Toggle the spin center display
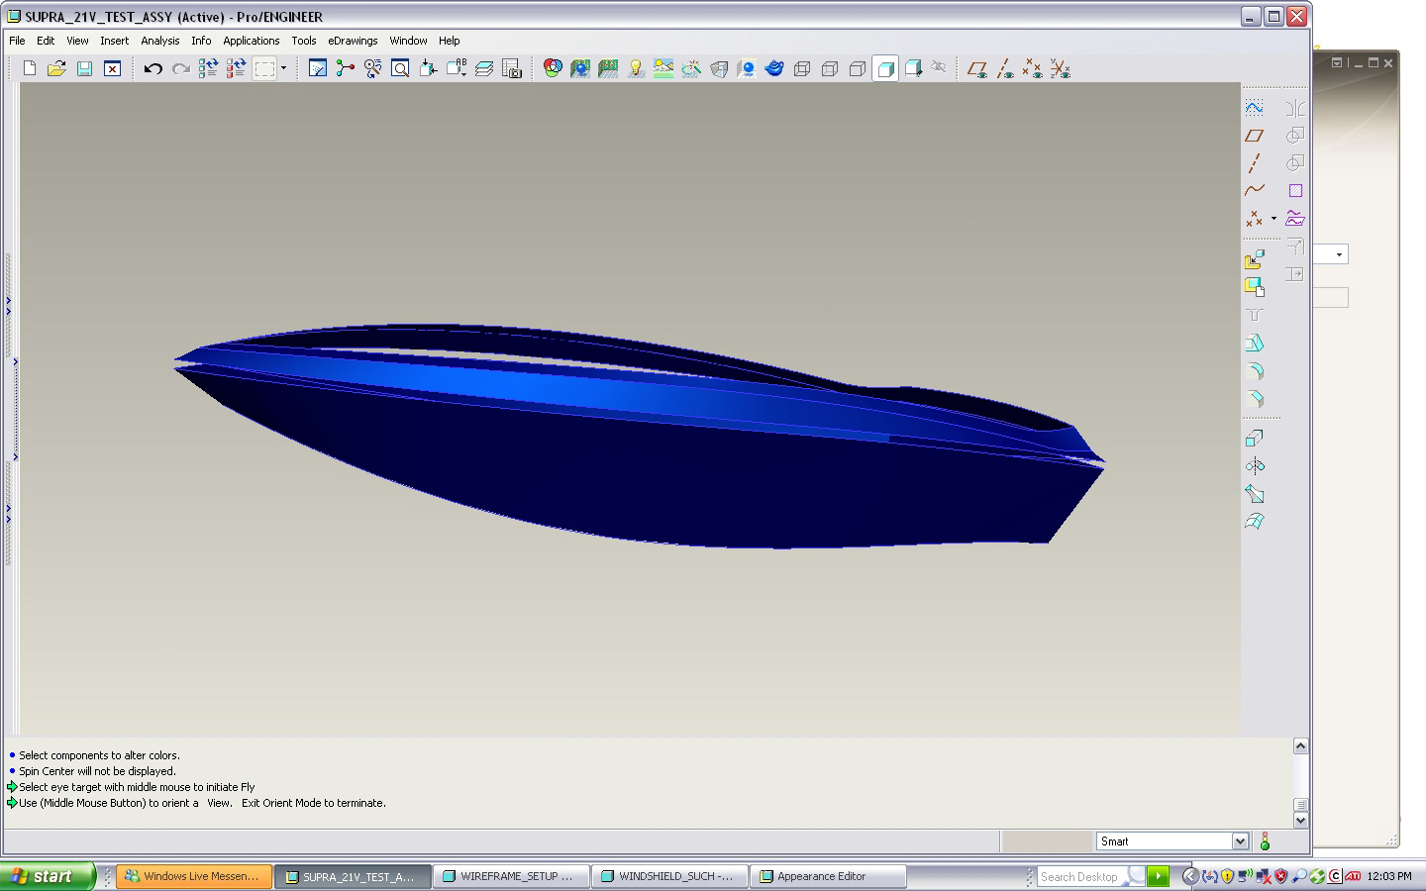The image size is (1426, 891). click(346, 68)
